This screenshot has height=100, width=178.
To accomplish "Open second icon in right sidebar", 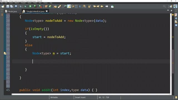I will (176, 18).
